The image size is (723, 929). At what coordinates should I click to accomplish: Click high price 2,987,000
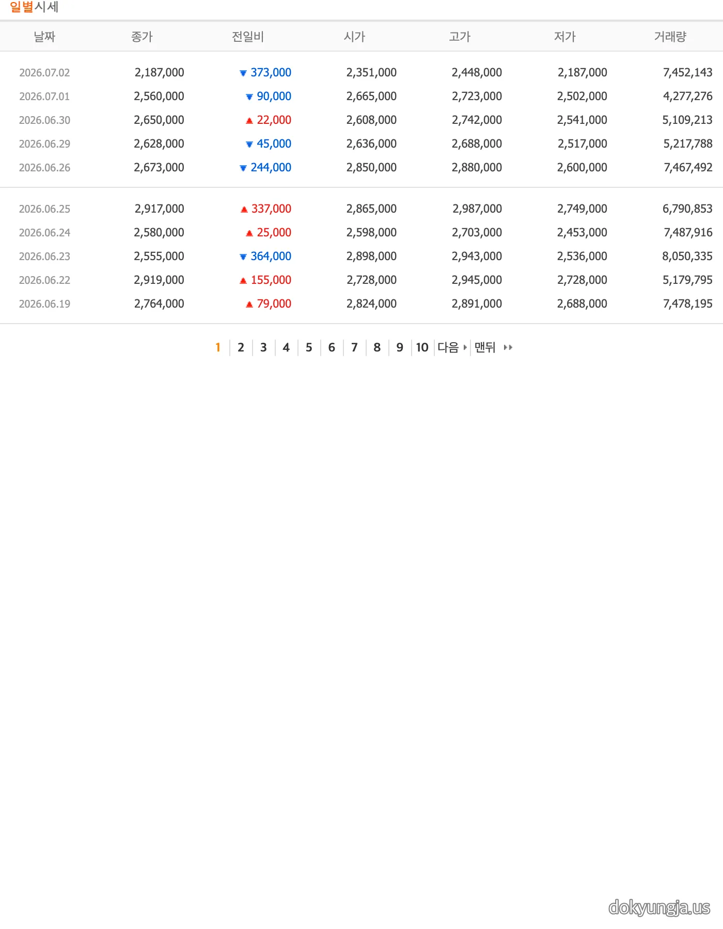click(477, 209)
